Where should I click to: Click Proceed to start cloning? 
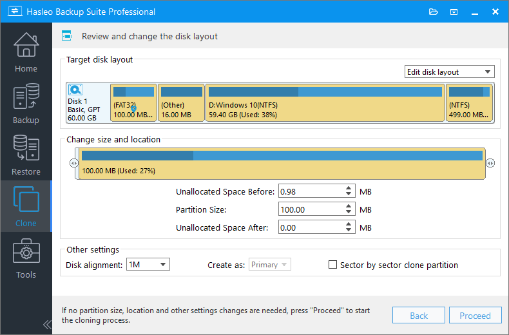(475, 315)
